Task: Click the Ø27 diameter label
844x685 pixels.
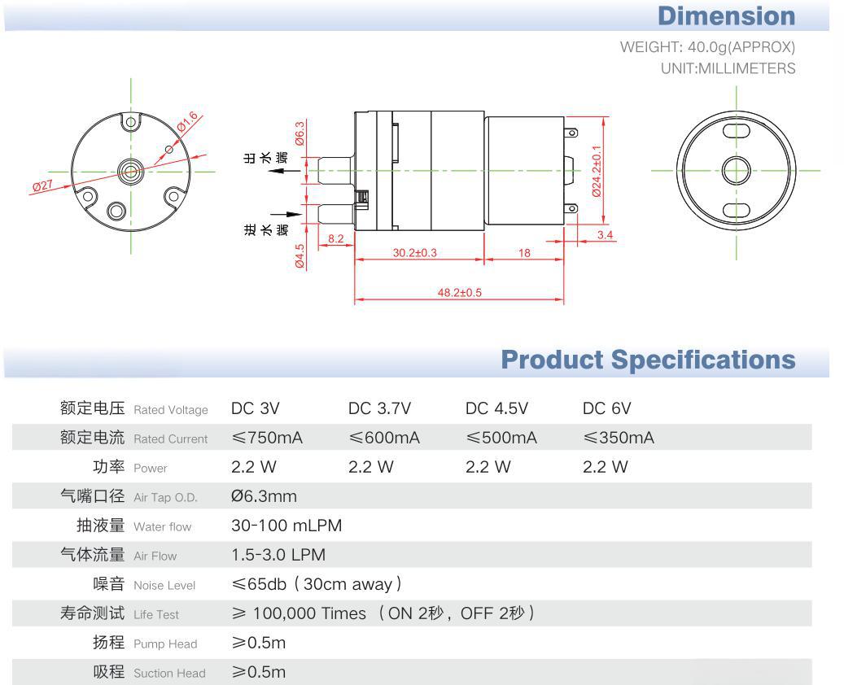Action: tap(42, 185)
